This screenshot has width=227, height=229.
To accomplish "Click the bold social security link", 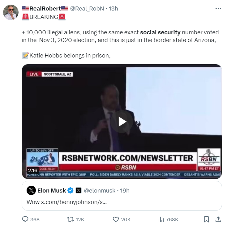I will [x=160, y=32].
